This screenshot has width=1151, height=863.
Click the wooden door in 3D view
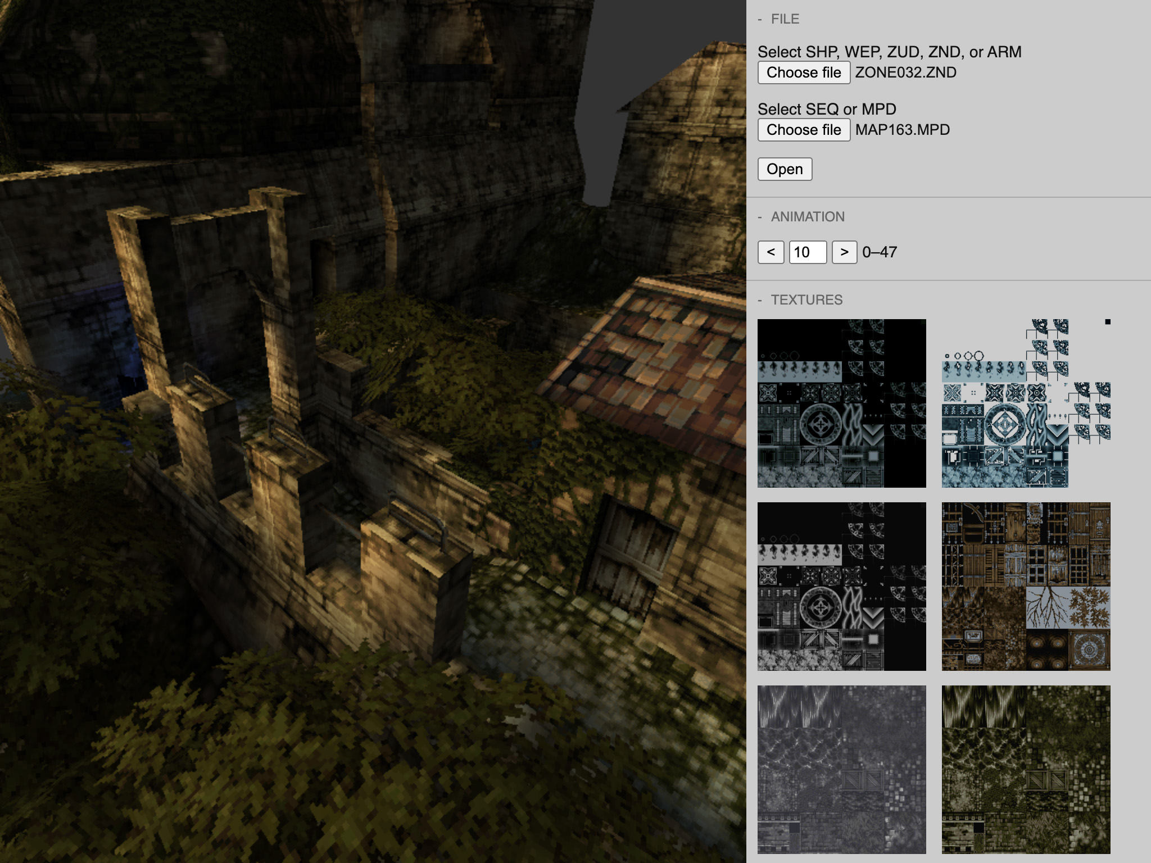pos(629,553)
